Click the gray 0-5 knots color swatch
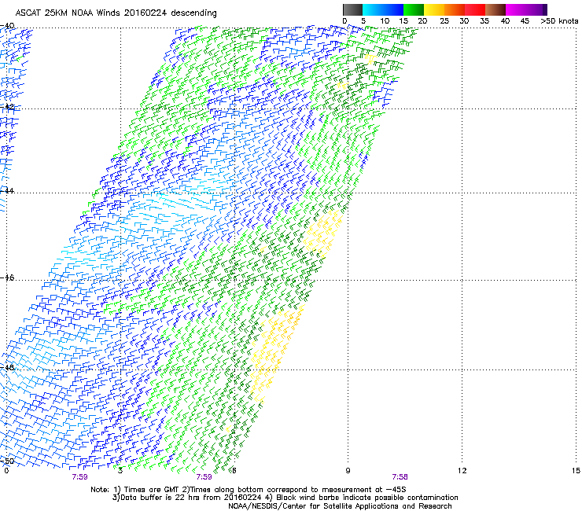This screenshot has height=511, width=582. point(352,9)
